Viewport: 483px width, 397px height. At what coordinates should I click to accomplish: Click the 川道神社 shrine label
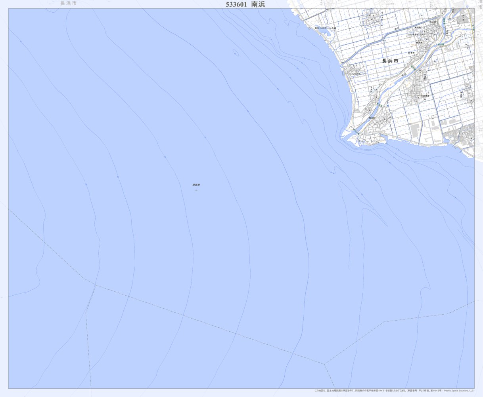tap(425, 96)
